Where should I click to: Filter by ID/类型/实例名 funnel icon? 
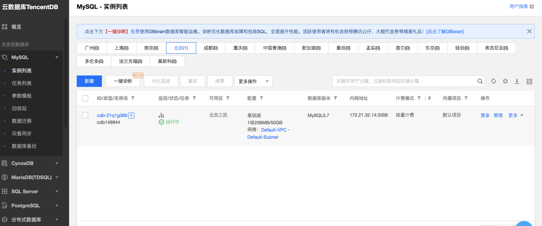click(133, 98)
